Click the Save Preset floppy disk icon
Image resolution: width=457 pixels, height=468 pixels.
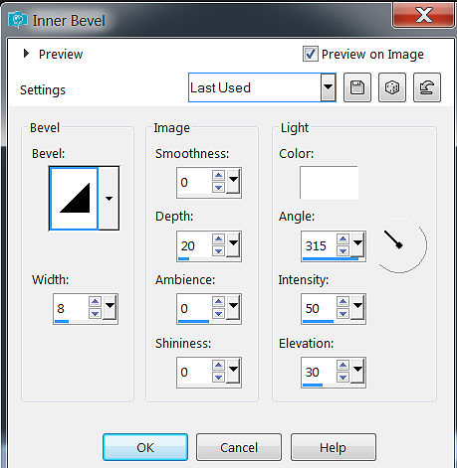click(x=357, y=87)
